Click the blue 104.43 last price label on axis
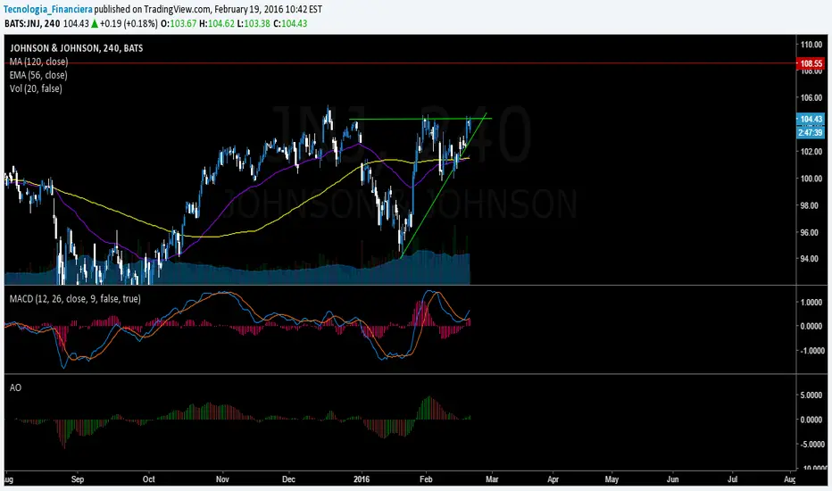The image size is (832, 491). coord(811,119)
